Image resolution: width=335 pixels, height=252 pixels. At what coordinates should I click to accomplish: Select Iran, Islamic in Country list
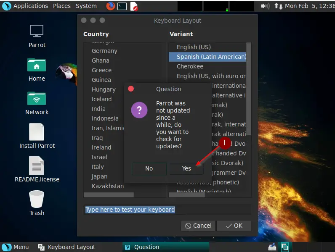pyautogui.click(x=108, y=128)
